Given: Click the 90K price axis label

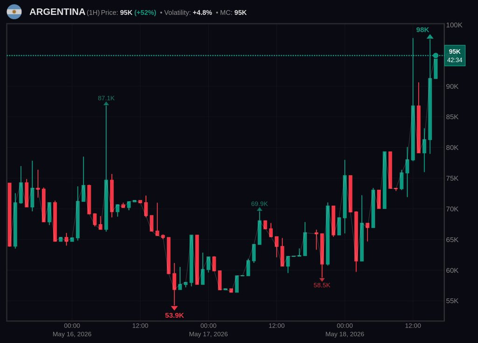Looking at the screenshot, I should click(452, 86).
